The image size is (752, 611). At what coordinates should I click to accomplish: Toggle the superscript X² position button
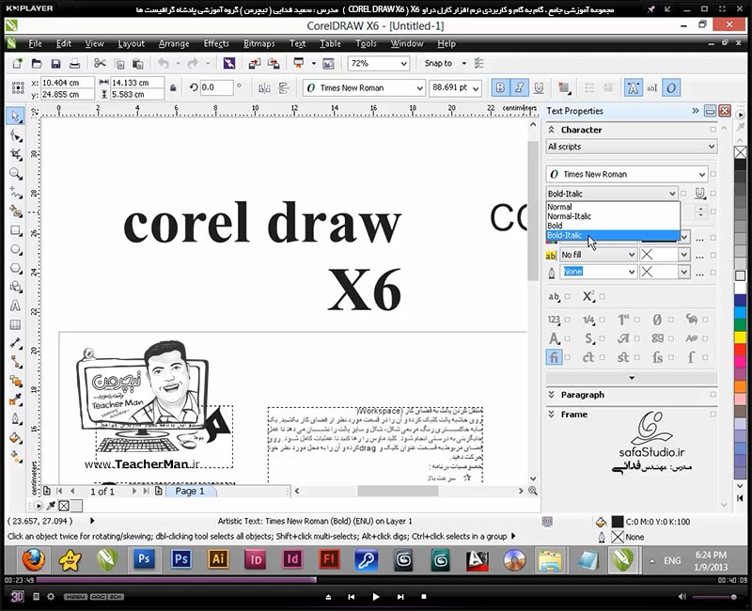[x=588, y=296]
